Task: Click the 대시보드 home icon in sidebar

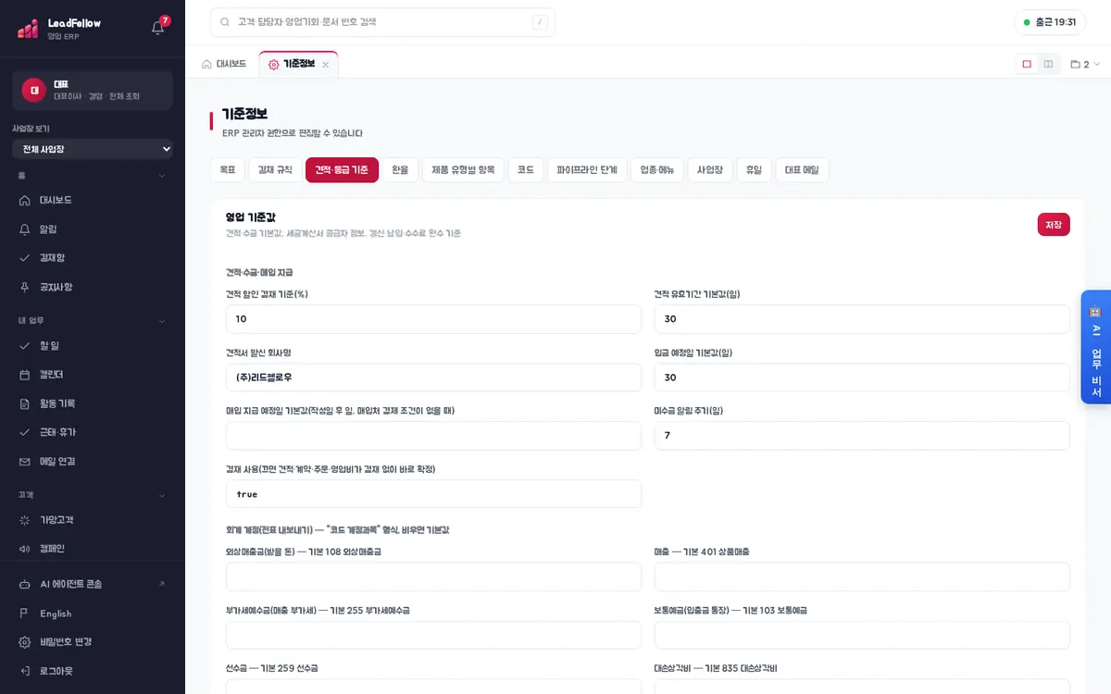Action: pos(25,200)
